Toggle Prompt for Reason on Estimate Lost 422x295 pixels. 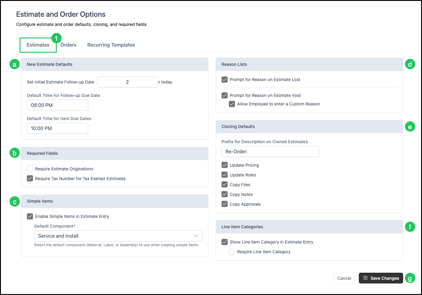pos(225,80)
